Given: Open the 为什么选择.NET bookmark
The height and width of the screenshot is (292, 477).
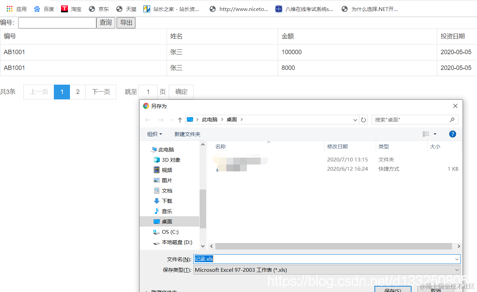Looking at the screenshot, I should [370, 9].
